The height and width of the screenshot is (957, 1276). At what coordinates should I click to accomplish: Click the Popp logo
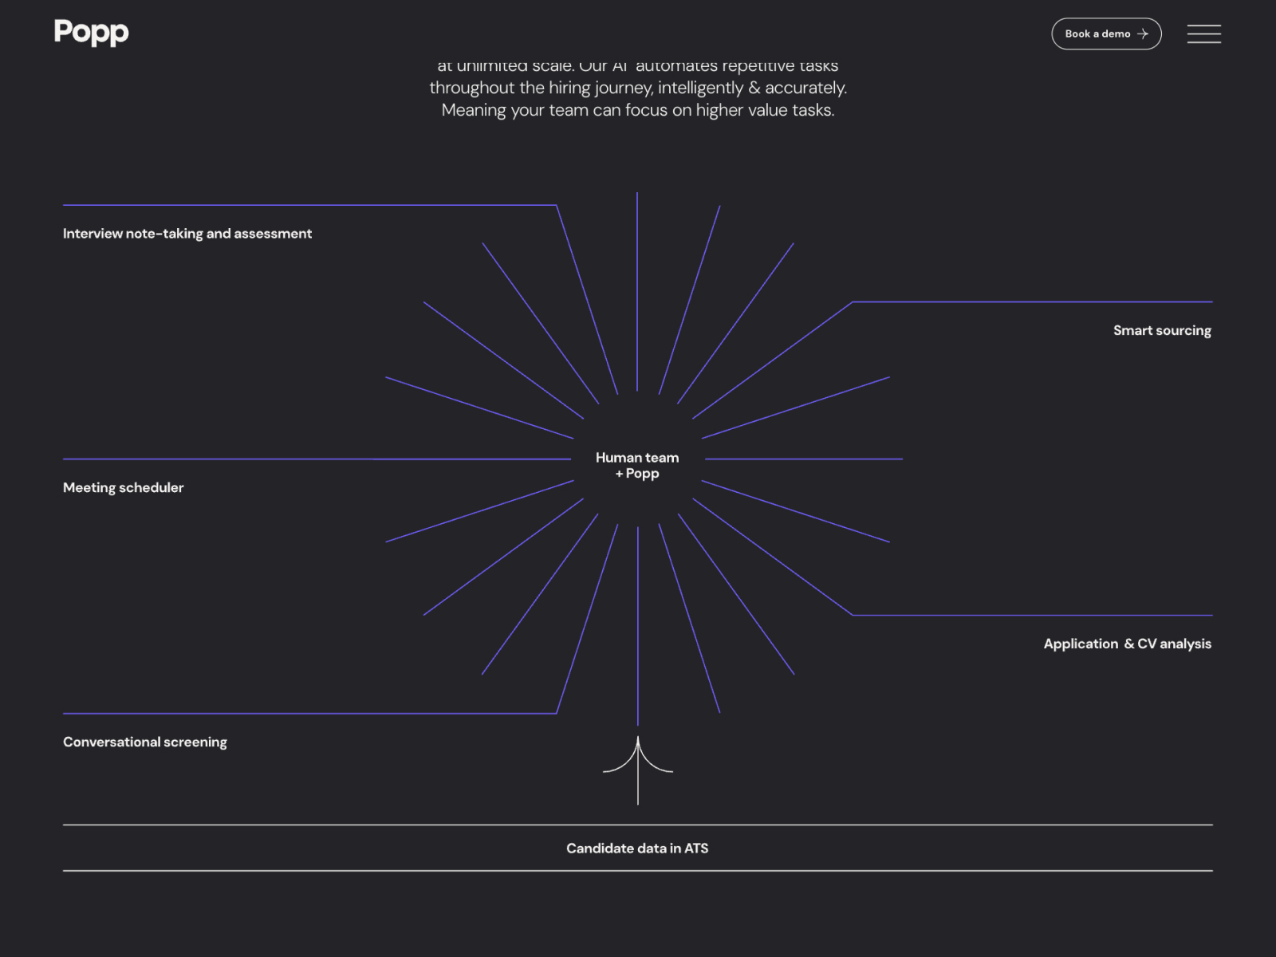[x=91, y=33]
